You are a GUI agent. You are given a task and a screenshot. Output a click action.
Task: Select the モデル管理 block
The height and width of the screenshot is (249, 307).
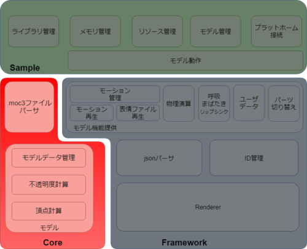[x=216, y=31]
